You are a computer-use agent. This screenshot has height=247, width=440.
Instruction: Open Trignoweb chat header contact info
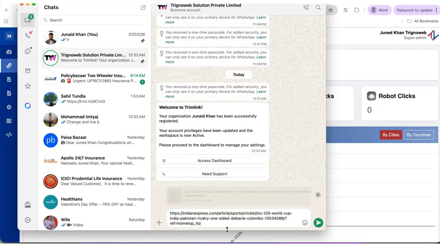click(x=206, y=8)
